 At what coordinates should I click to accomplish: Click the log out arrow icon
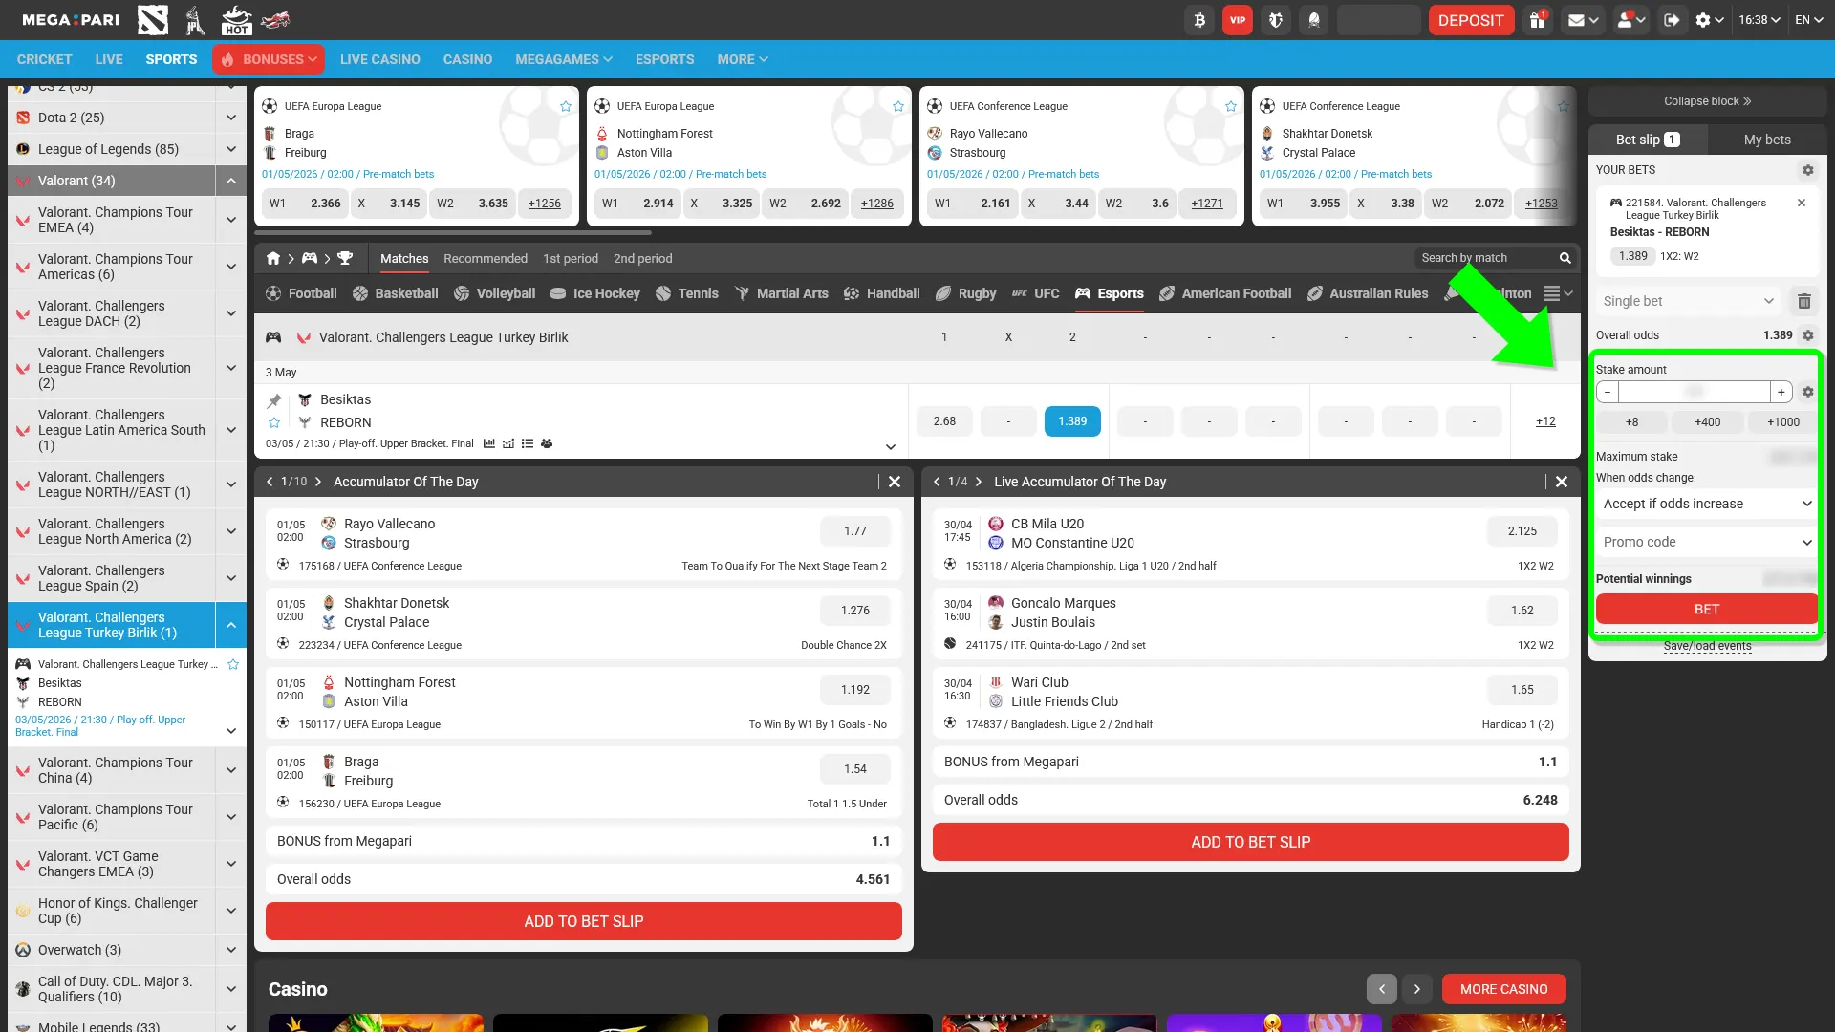(1672, 20)
